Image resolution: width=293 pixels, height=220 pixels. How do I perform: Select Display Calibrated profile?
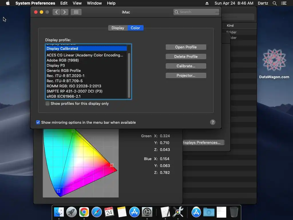point(86,48)
